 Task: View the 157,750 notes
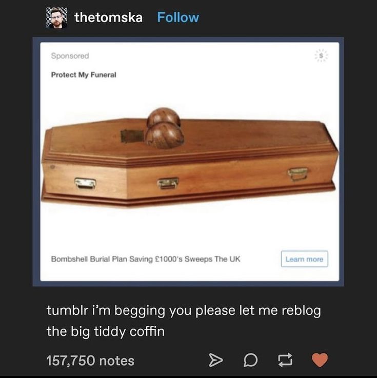90,361
